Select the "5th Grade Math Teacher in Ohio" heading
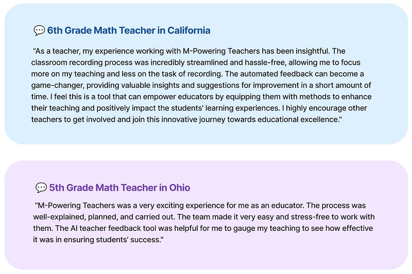Image resolution: width=412 pixels, height=274 pixels. click(119, 188)
